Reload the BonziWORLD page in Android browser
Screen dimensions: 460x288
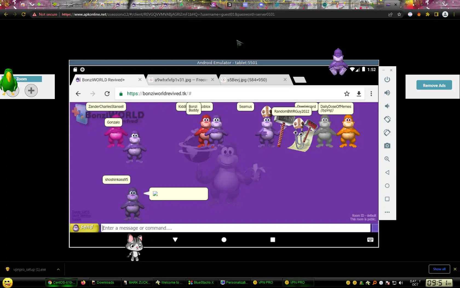107,94
